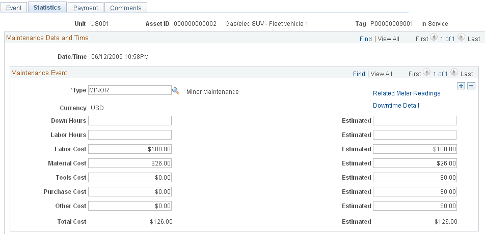Click the Down Hours input field
Viewport: 485px width, 234px height.
(129, 120)
